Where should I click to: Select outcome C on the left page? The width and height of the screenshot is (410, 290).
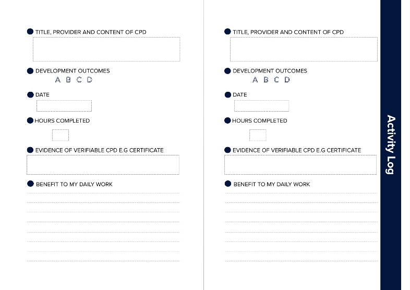79,79
